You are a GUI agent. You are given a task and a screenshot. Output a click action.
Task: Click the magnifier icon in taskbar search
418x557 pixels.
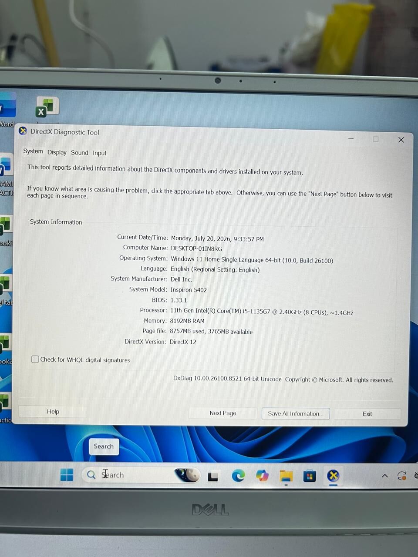coord(91,475)
